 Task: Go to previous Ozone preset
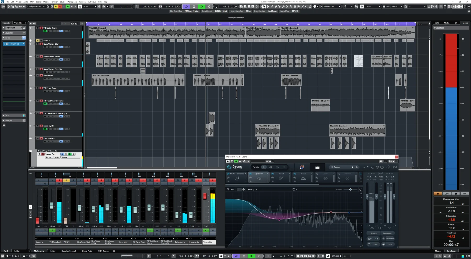(352, 167)
